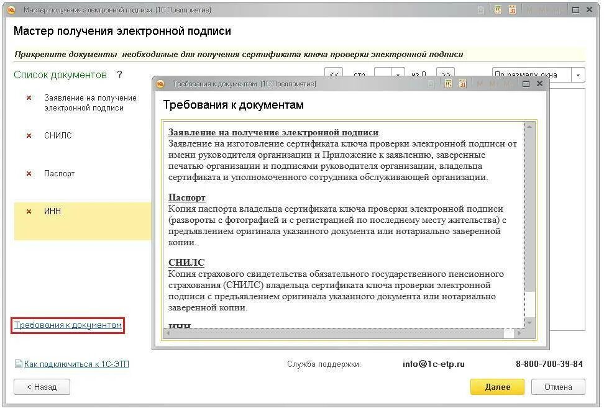Open Как подключиться к 1С-ЭТП link
This screenshot has height=411, width=604.
tap(76, 364)
